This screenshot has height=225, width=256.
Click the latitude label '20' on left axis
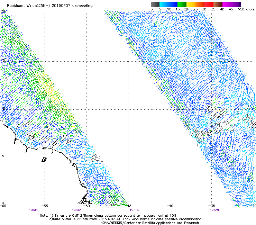3,11
